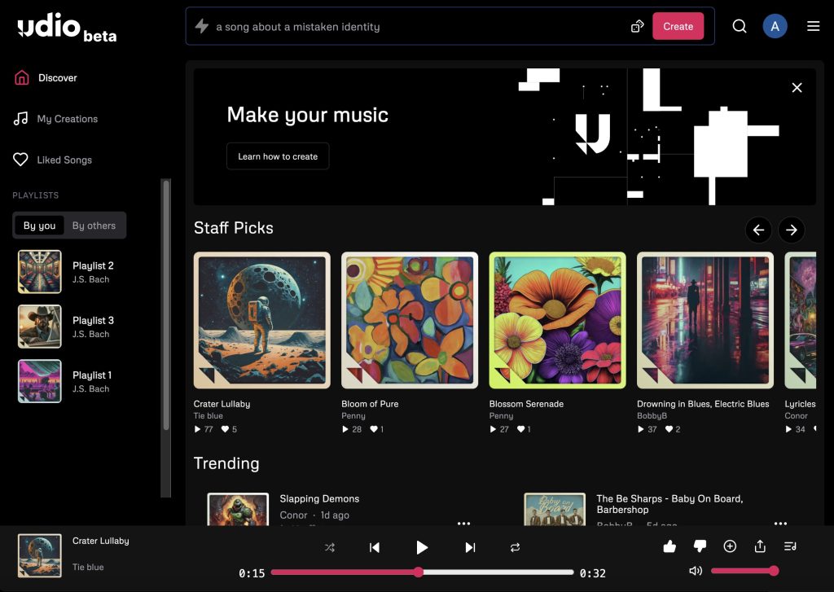Open options for The Be Sharps track

tap(780, 523)
